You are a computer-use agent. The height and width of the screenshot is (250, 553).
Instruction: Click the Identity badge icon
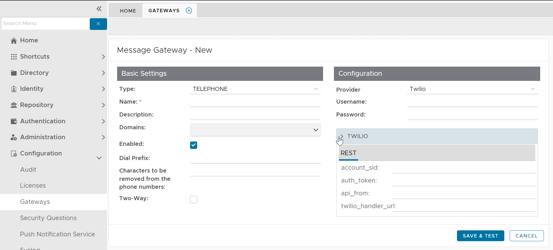[14, 89]
